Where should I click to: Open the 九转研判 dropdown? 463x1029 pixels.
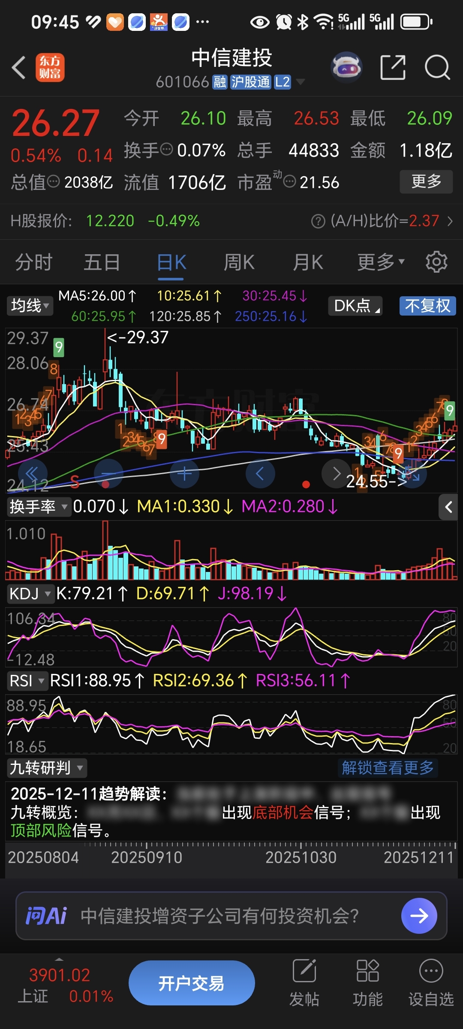click(x=47, y=768)
